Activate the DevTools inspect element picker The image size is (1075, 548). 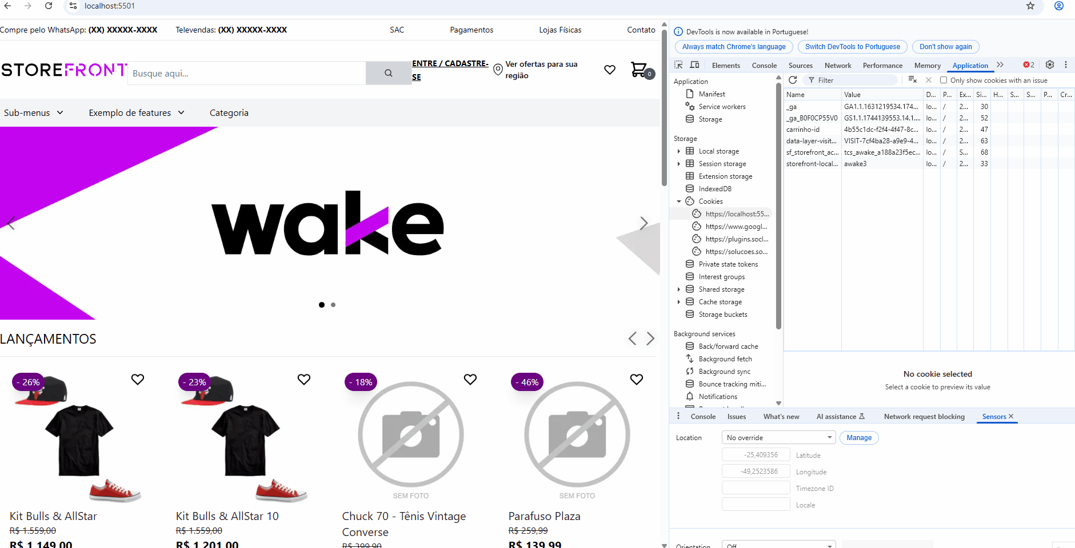[678, 65]
